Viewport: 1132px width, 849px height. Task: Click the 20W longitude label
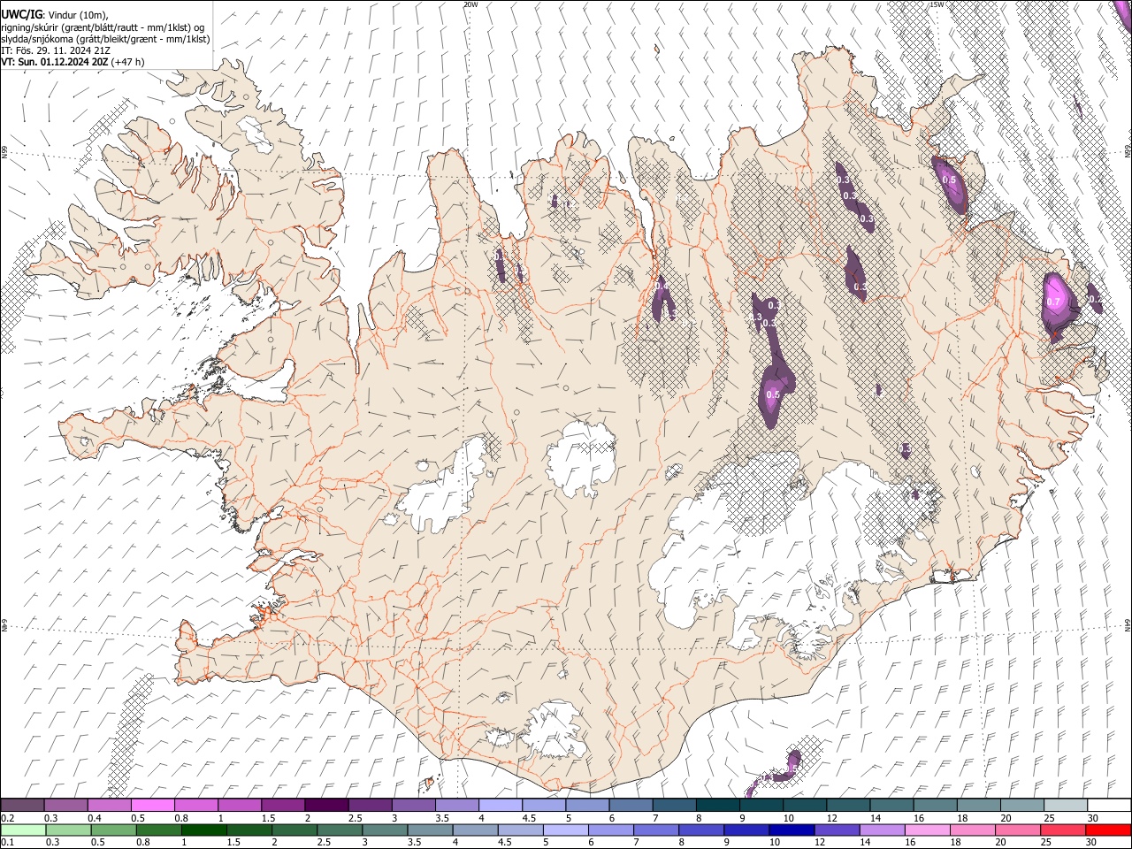pyautogui.click(x=470, y=4)
